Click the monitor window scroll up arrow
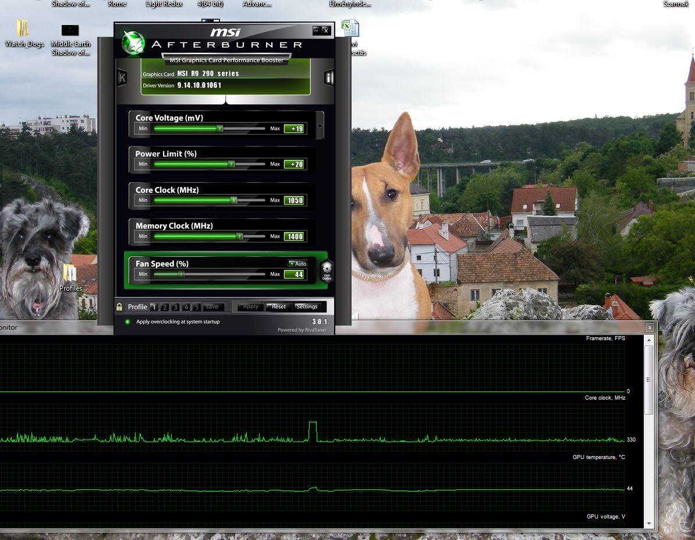This screenshot has height=540, width=695. click(x=649, y=340)
